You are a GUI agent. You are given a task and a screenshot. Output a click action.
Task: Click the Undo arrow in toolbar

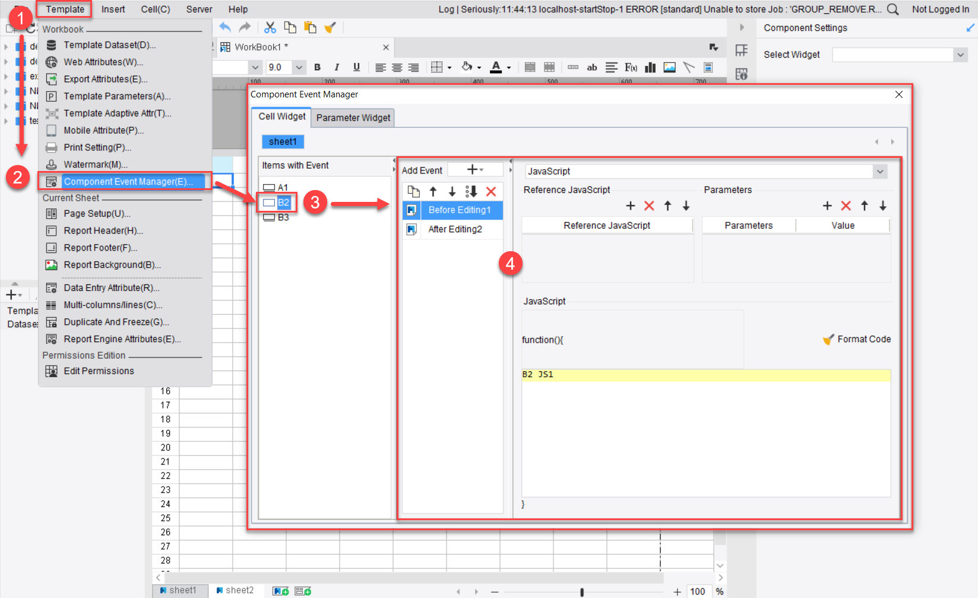tap(225, 27)
